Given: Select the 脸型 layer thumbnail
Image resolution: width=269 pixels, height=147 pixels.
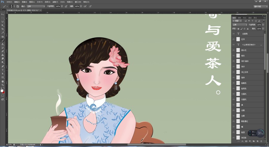Looking at the screenshot, I should click(238, 132).
